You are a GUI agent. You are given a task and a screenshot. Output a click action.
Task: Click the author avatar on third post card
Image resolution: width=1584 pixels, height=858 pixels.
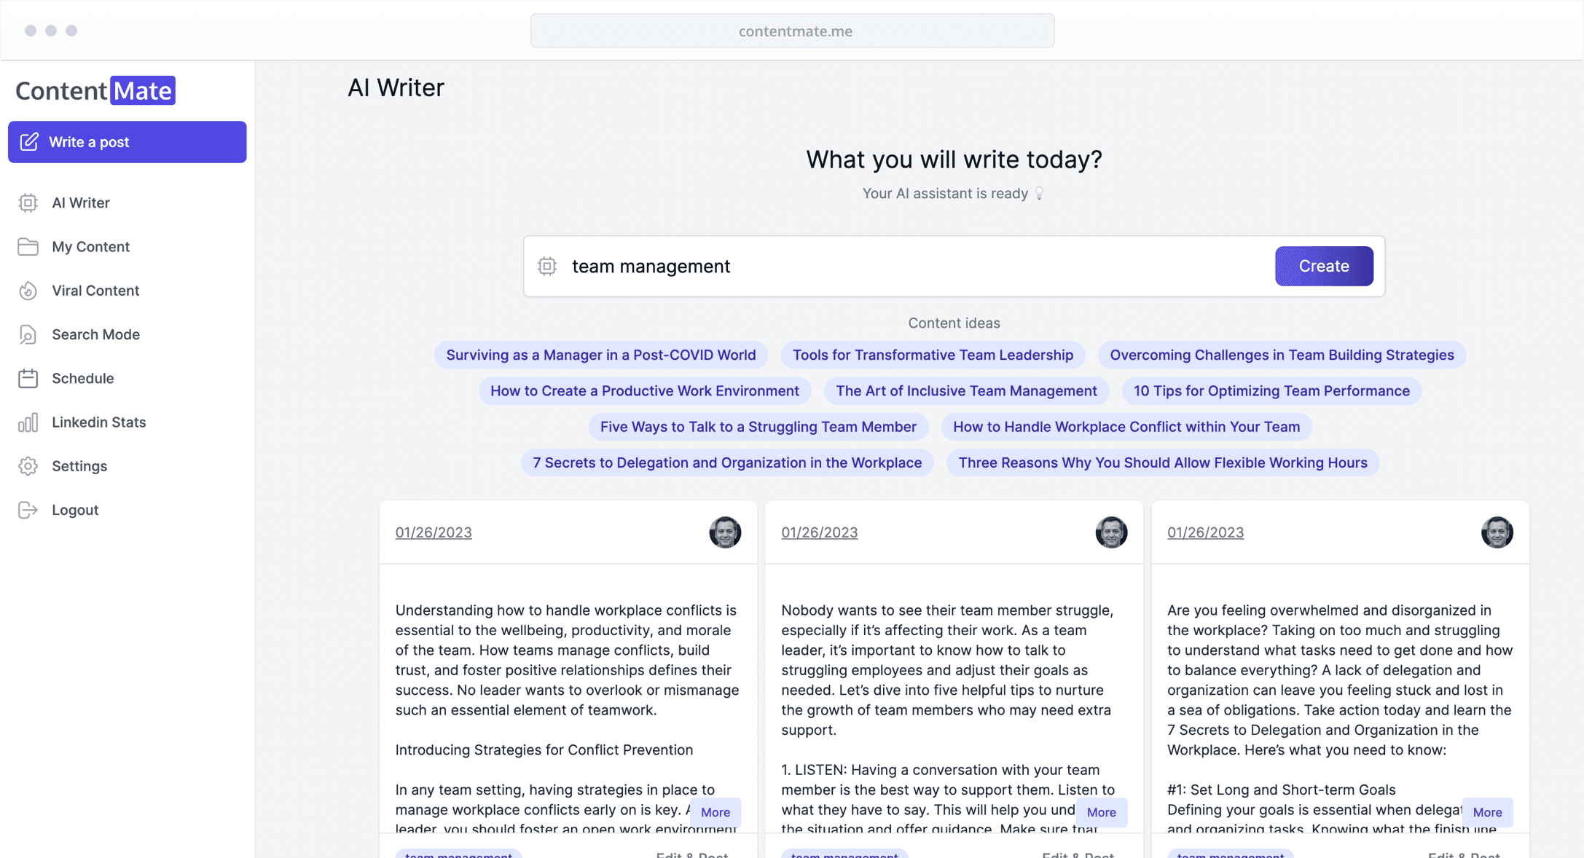(1497, 532)
